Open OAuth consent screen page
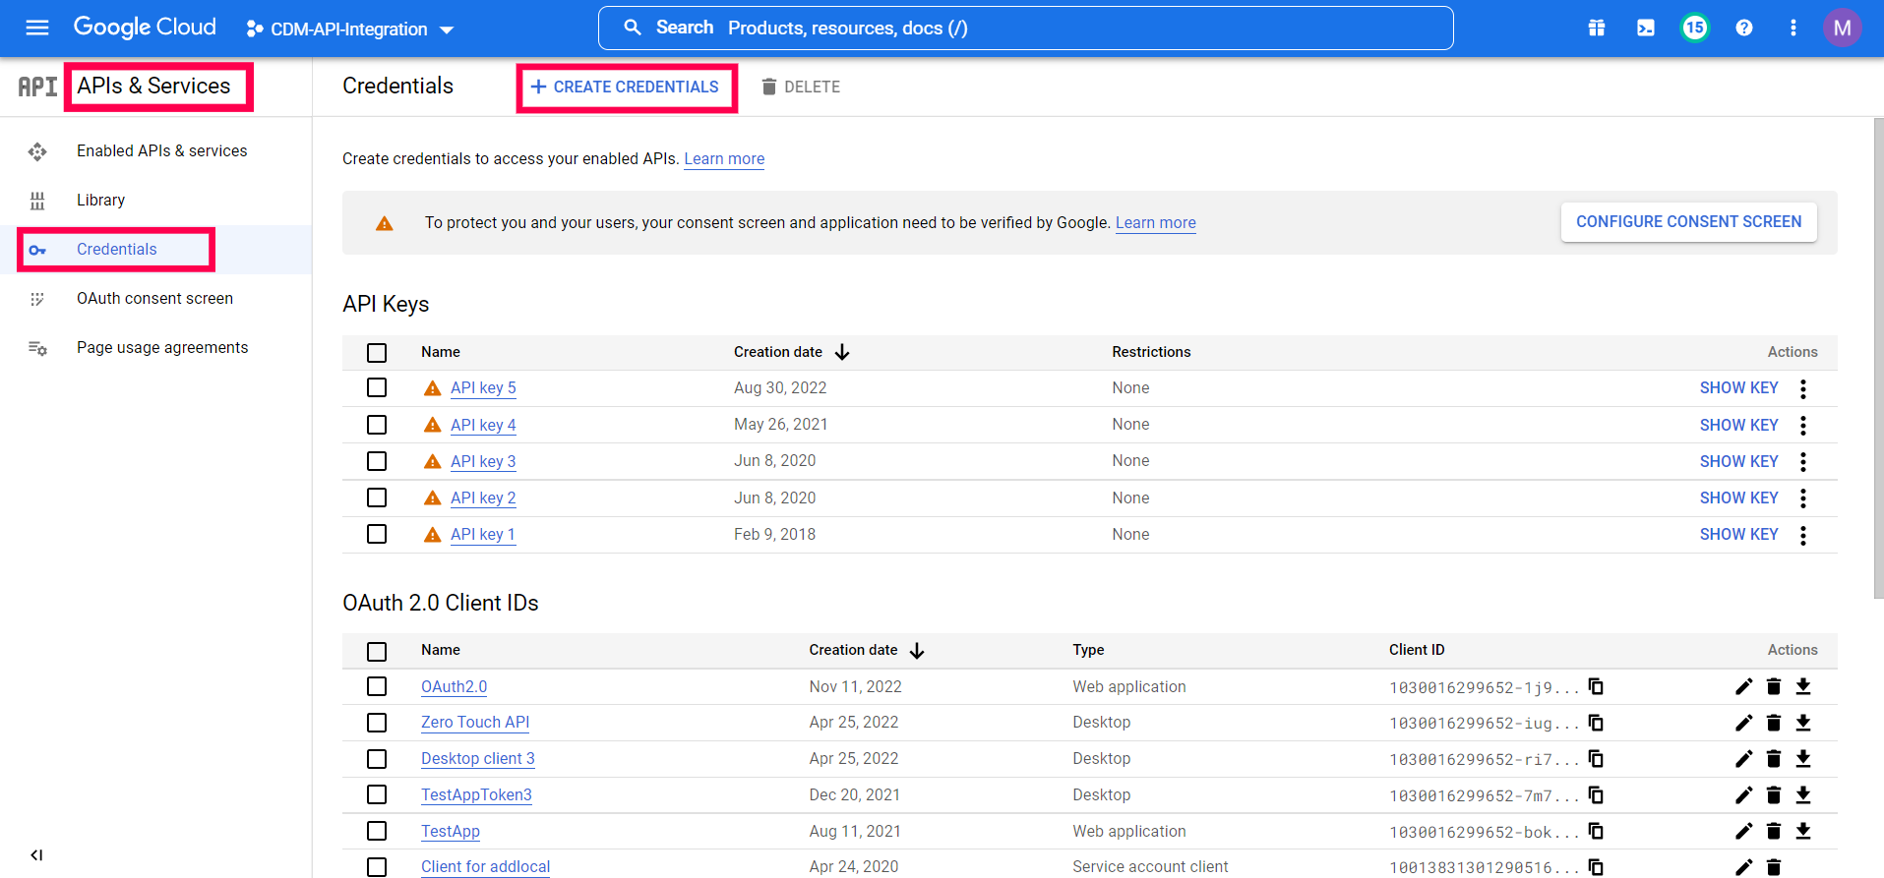This screenshot has width=1884, height=878. point(154,298)
